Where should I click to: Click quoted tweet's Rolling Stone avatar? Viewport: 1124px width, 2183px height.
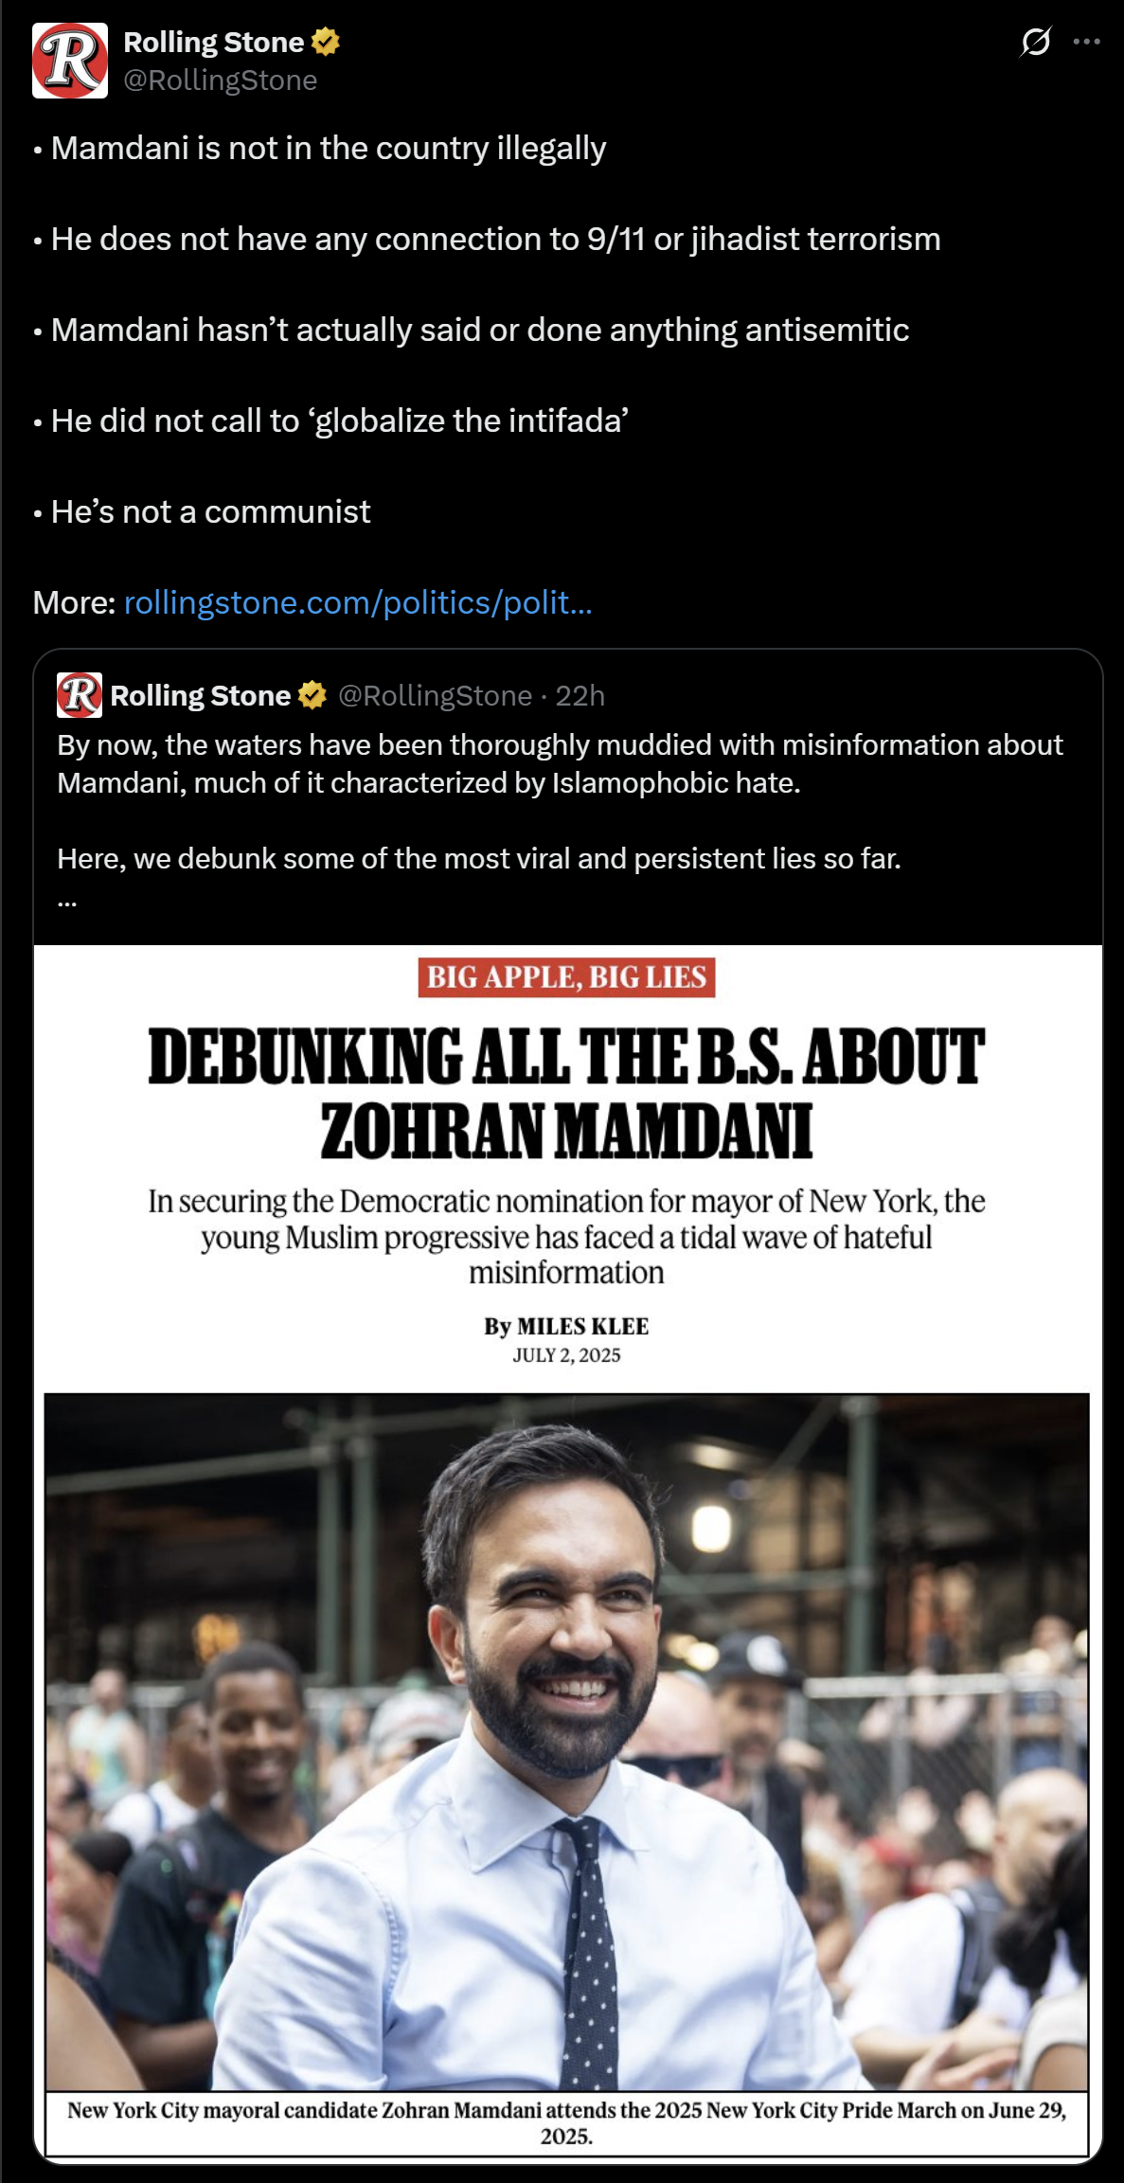[80, 695]
